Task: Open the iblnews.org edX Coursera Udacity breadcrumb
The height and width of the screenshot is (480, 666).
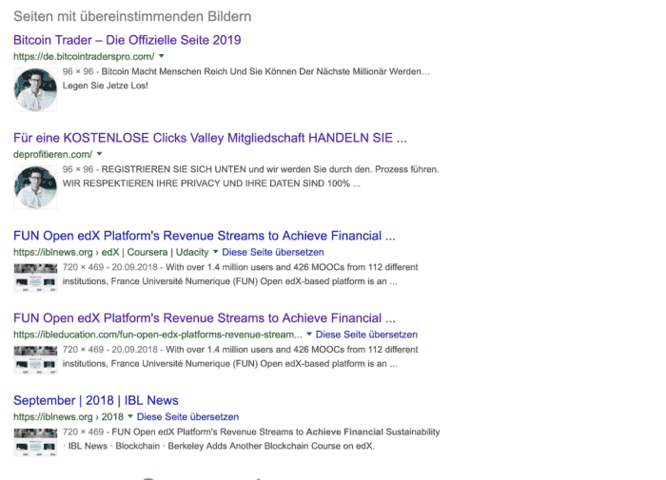Action: 111,252
